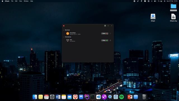This screenshot has height=101, width=179.
Task: Open the Edit menu
Action: coord(16,1)
